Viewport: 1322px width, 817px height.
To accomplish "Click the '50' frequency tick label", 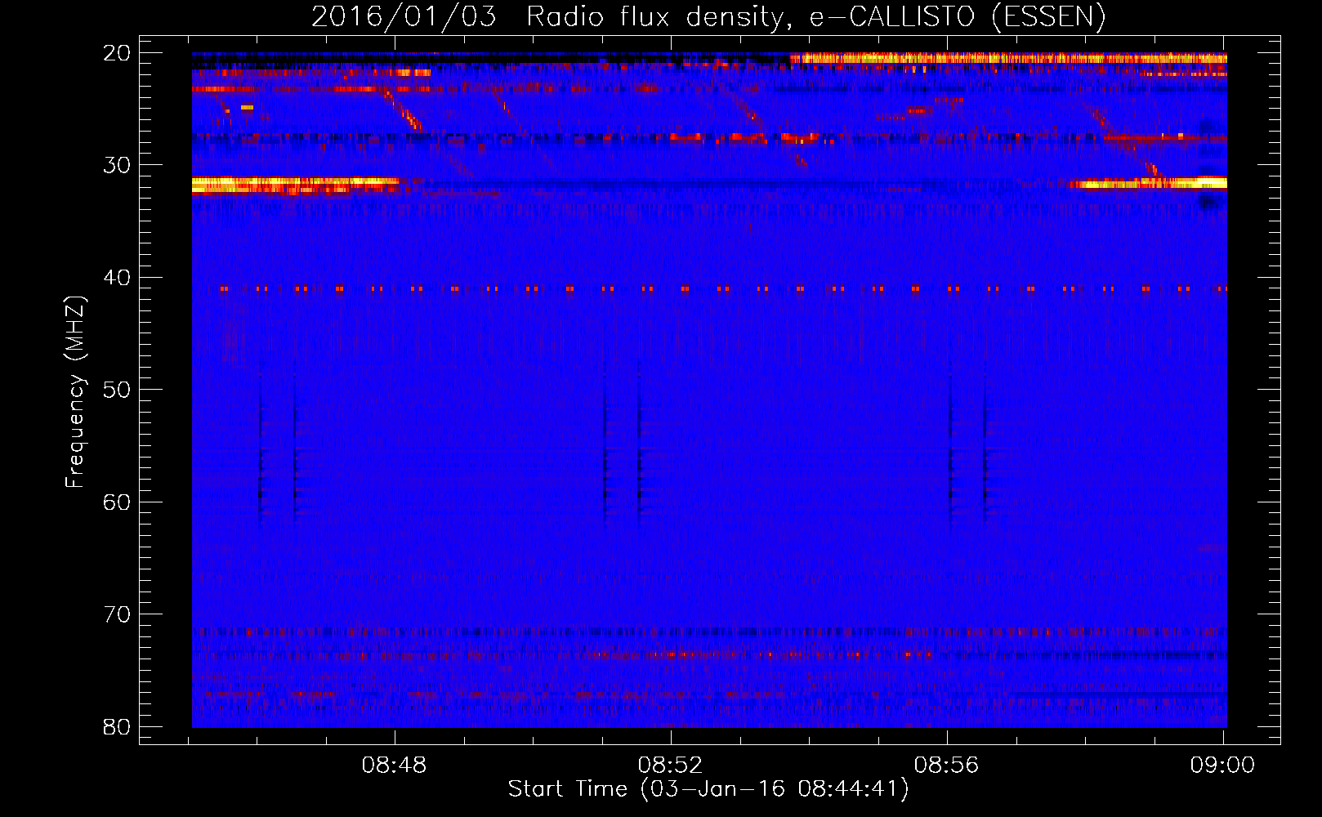I will 117,390.
